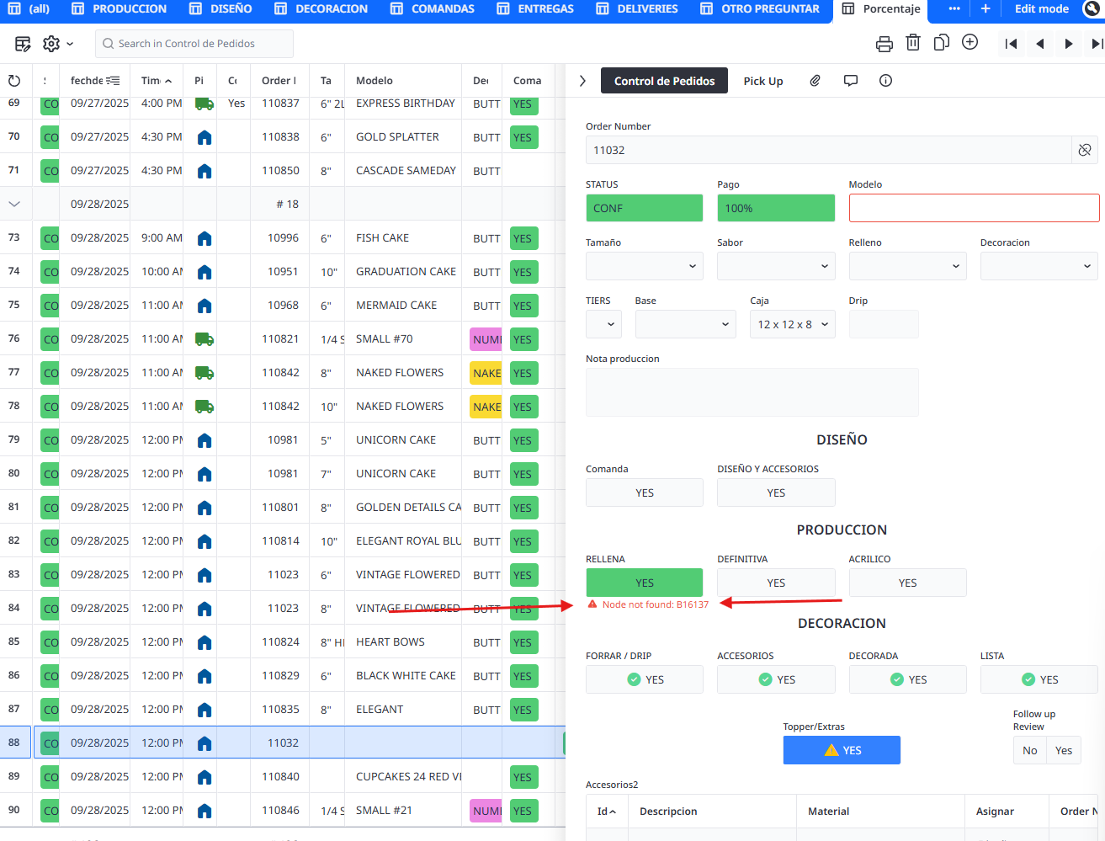Click the add new record plus icon
This screenshot has width=1105, height=841.
(970, 43)
